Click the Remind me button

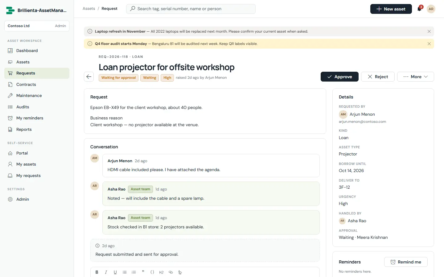click(406, 262)
